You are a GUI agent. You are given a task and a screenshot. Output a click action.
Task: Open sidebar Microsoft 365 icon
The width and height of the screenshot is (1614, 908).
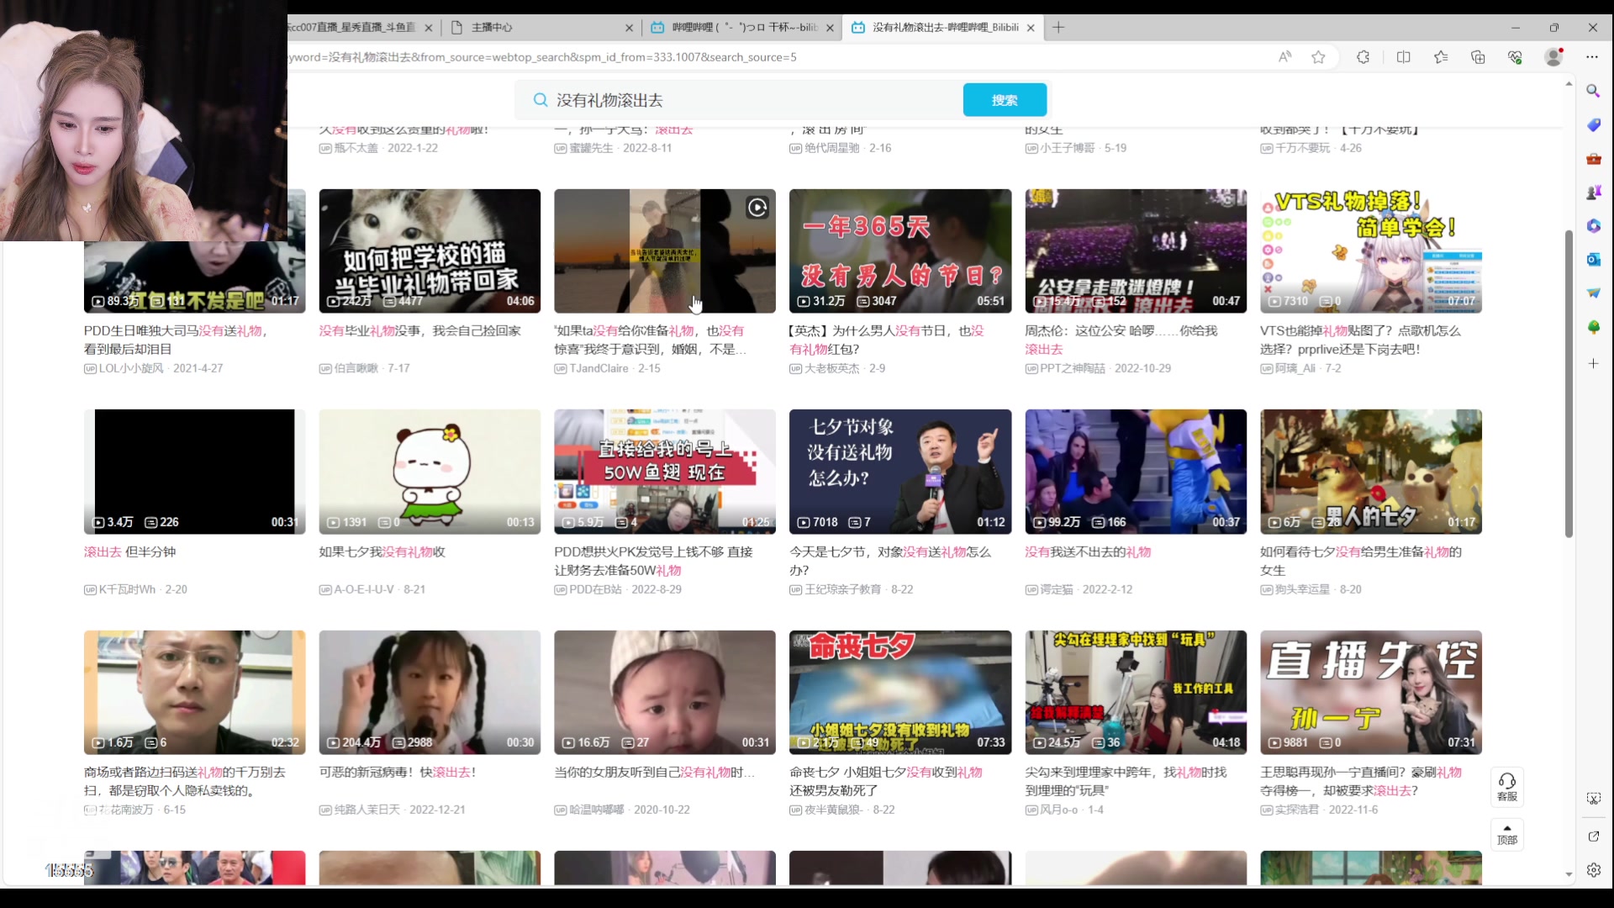pyautogui.click(x=1593, y=226)
